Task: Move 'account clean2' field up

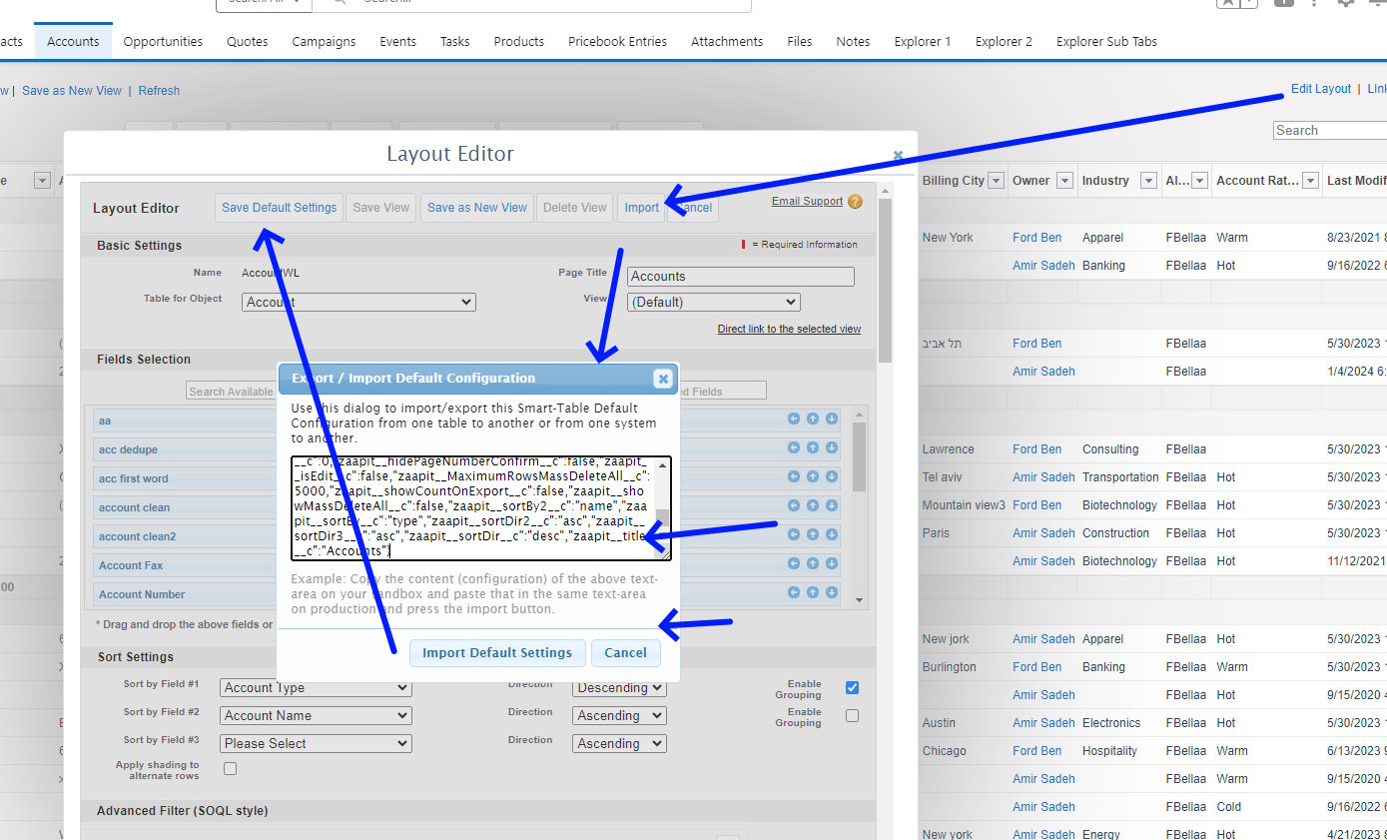Action: pyautogui.click(x=813, y=535)
